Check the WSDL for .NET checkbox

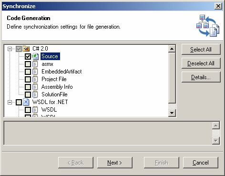[19, 102]
